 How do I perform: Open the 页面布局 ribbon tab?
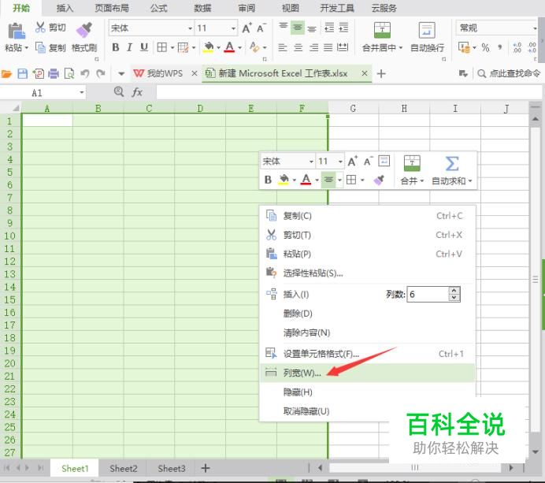112,8
